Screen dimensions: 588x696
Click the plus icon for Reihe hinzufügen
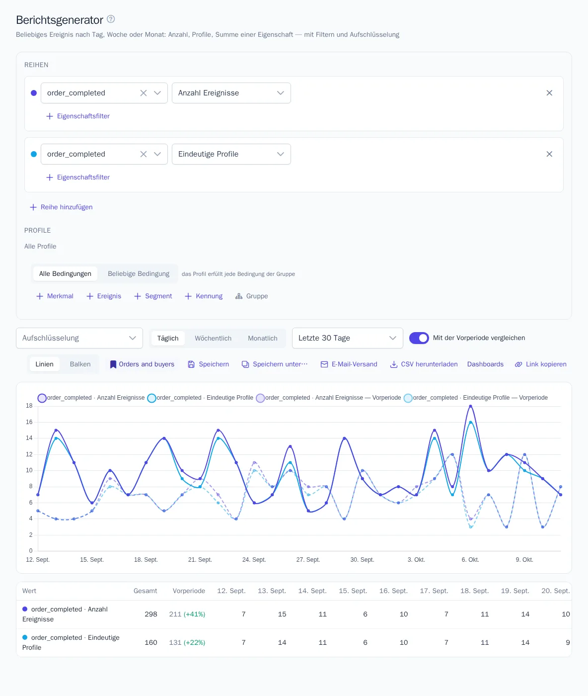point(33,207)
